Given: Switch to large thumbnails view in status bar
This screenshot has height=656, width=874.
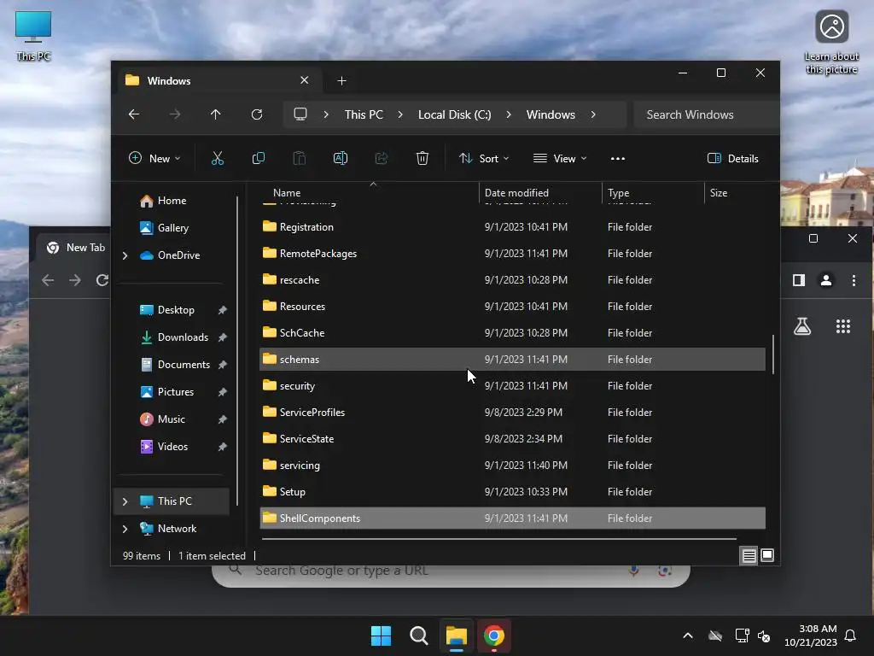Looking at the screenshot, I should click(767, 555).
